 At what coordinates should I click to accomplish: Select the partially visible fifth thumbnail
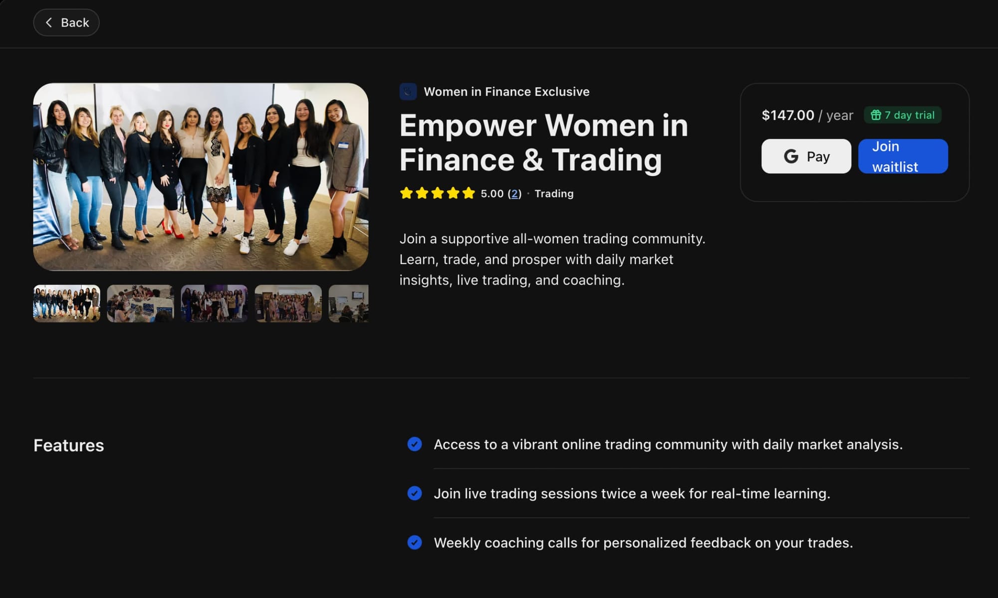349,303
